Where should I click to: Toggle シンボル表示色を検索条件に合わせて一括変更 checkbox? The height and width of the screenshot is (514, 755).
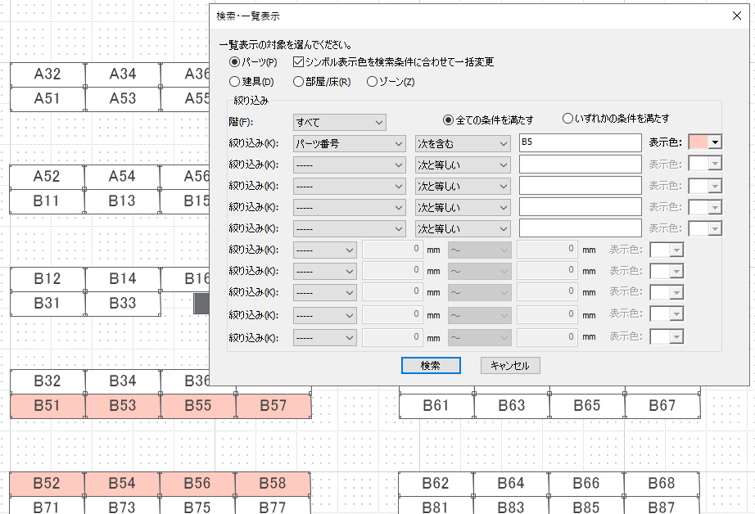click(298, 61)
